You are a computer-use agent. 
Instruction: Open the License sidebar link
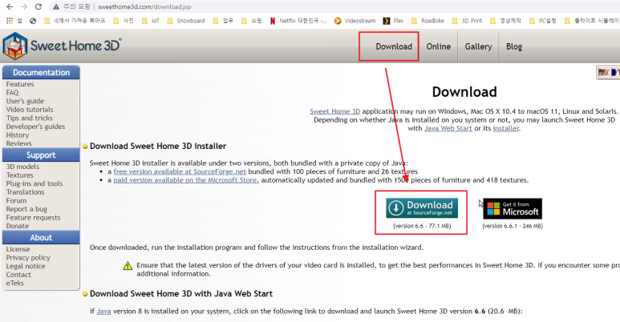18,249
